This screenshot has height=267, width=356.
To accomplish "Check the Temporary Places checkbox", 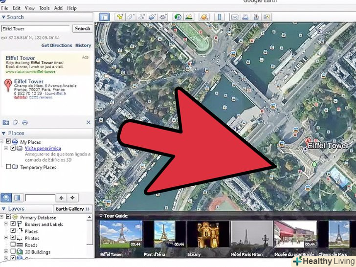I will tap(9, 167).
